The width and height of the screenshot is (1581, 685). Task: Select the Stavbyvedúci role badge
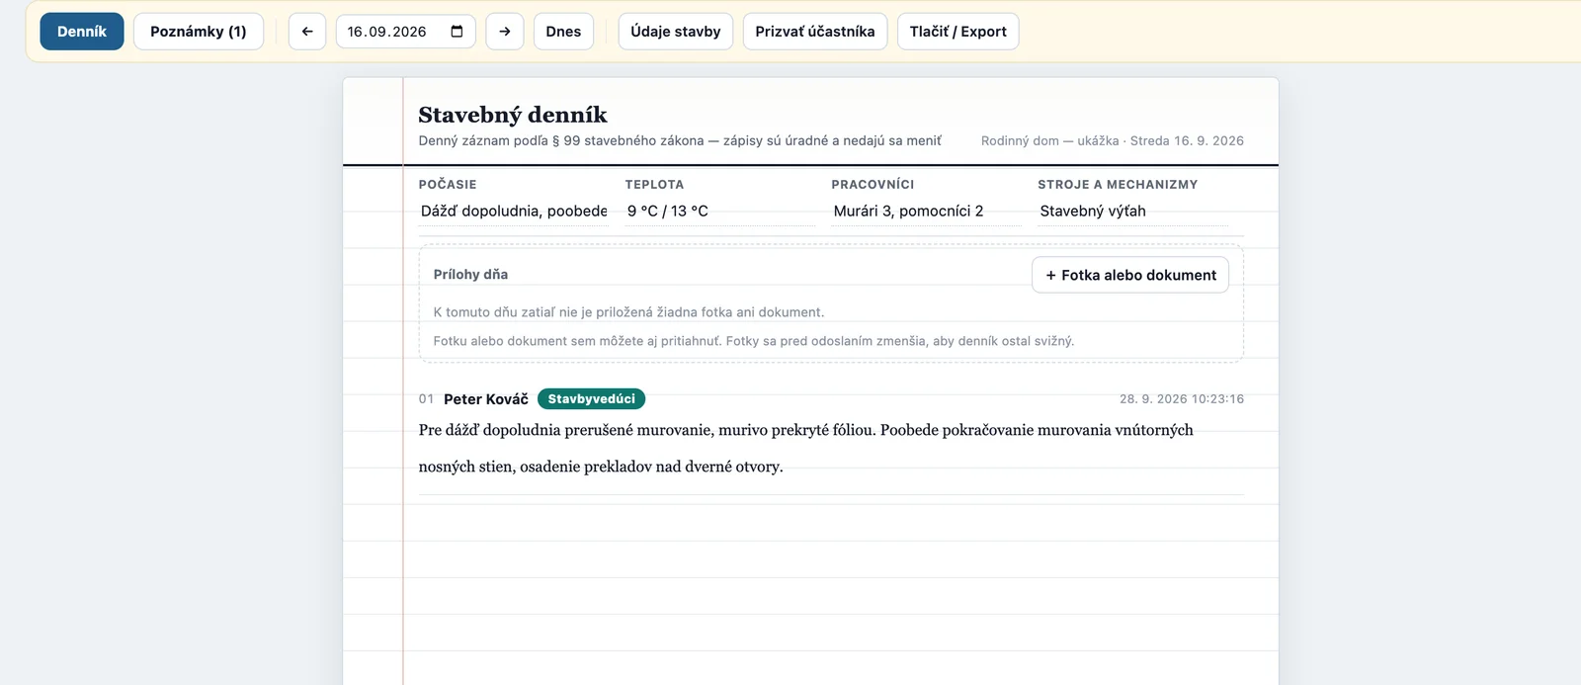592,399
